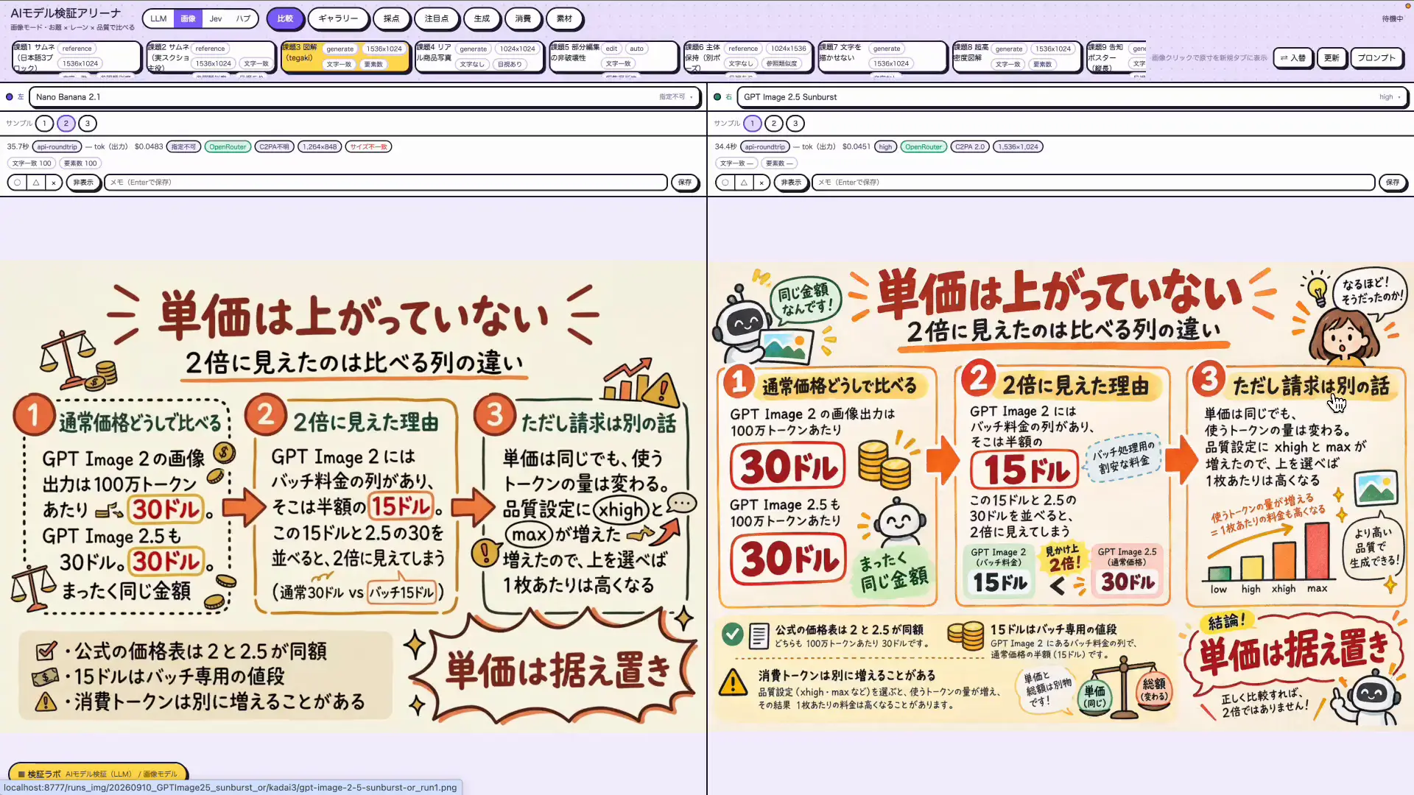Save the right memo with 保存

click(x=1393, y=183)
